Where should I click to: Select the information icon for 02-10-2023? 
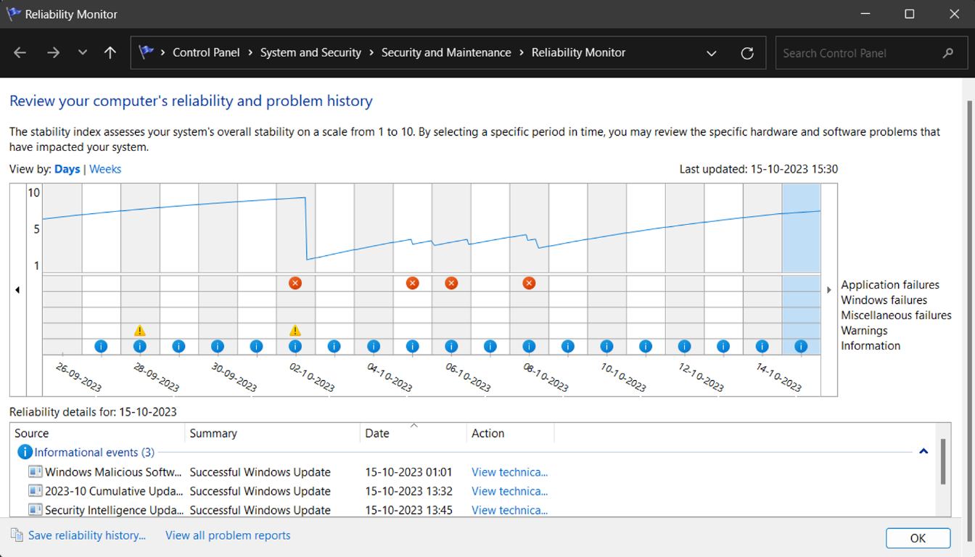click(x=295, y=347)
